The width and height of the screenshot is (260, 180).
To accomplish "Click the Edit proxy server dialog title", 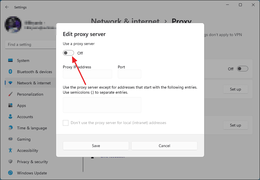I will [x=84, y=34].
